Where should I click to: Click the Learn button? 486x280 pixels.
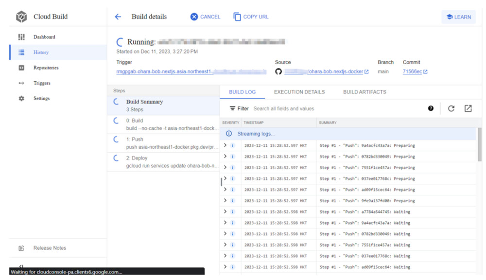[x=458, y=17]
